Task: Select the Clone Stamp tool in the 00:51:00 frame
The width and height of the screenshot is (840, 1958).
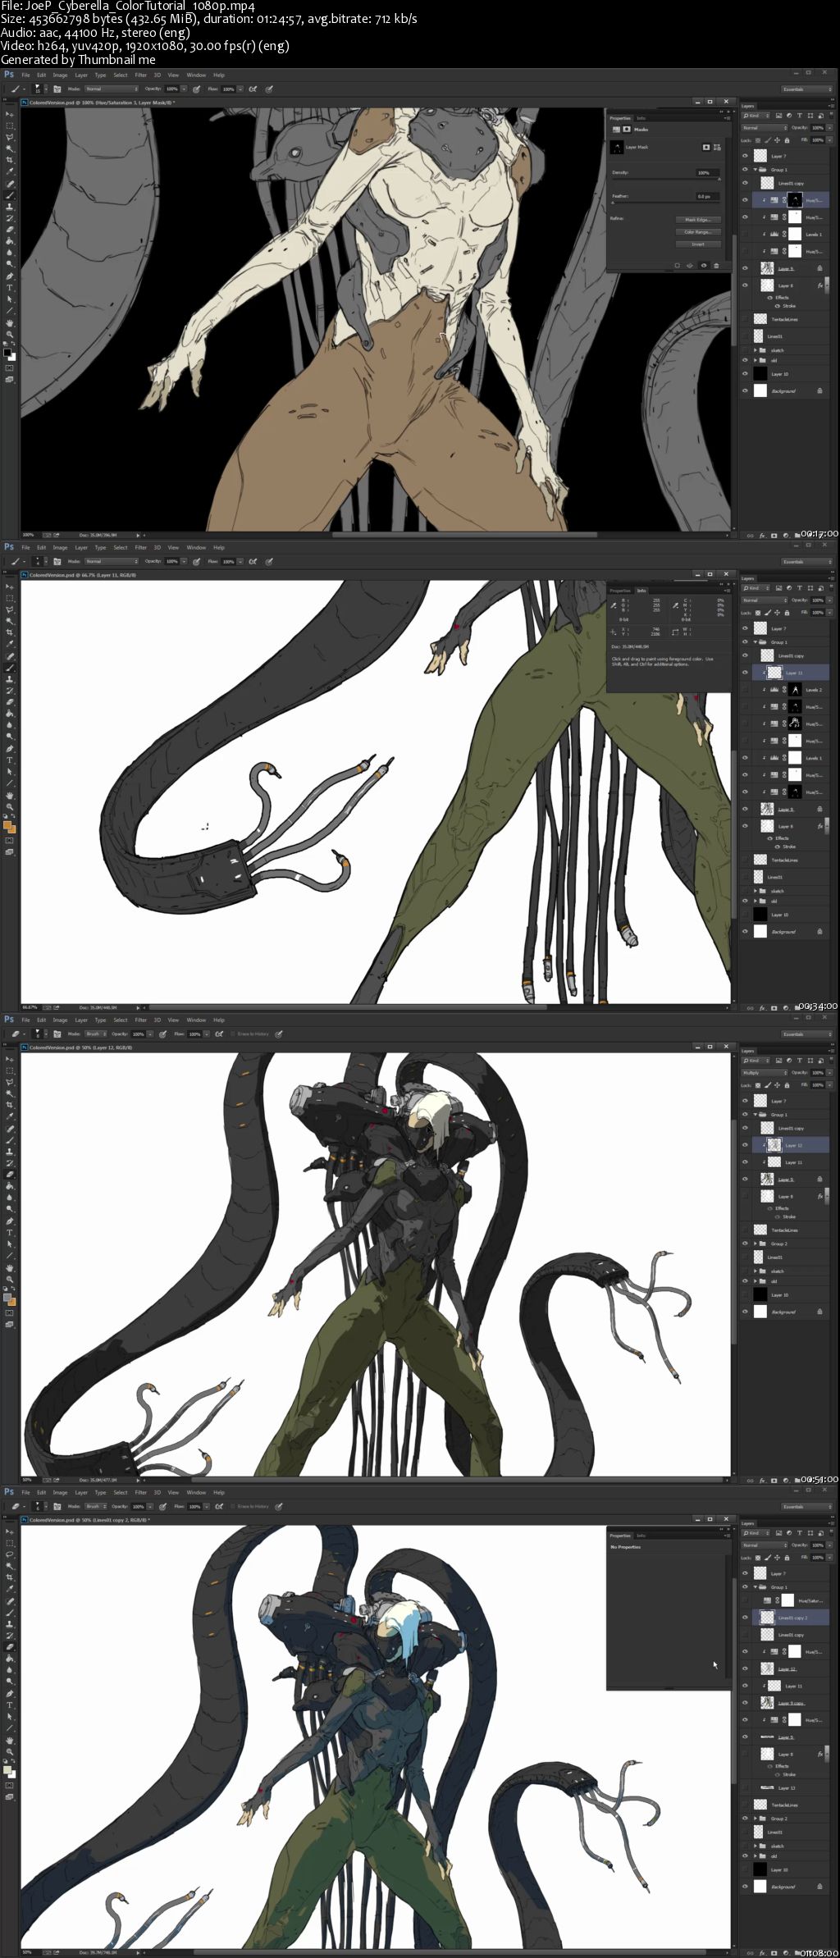Action: pyautogui.click(x=10, y=1152)
